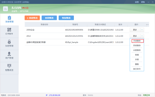Select 自动备份 from the dropdown menu
Image resolution: width=155 pixels, height=97 pixels.
(137, 45)
